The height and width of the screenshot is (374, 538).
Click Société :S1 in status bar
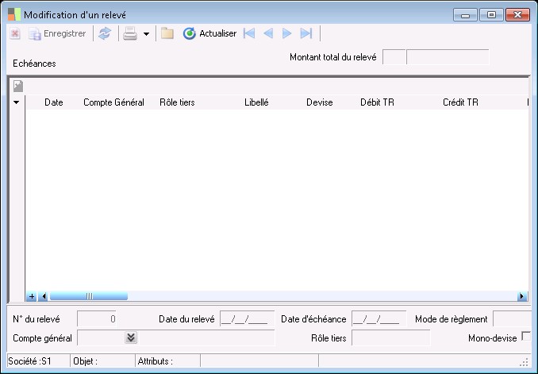click(x=30, y=361)
